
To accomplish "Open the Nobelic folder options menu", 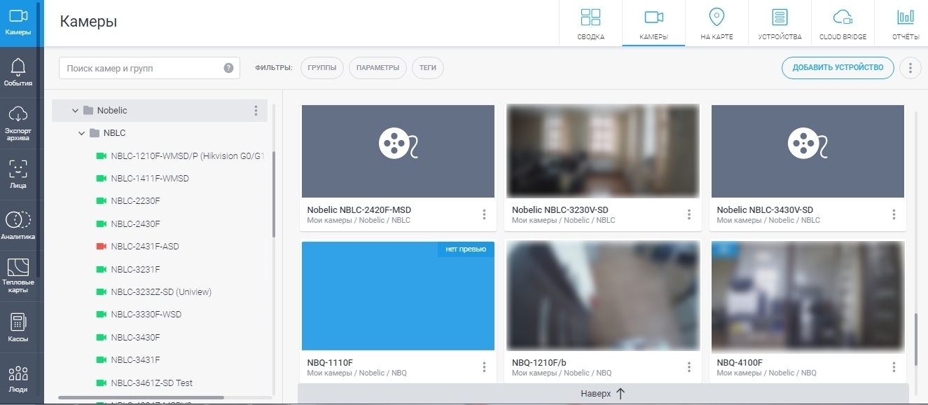I will [256, 111].
